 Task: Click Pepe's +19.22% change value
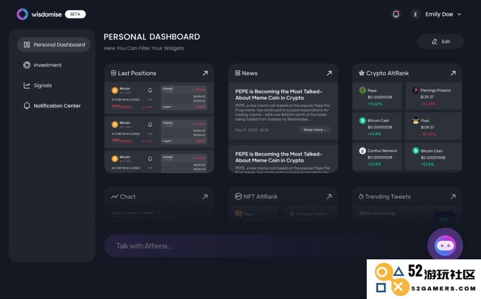point(375,103)
